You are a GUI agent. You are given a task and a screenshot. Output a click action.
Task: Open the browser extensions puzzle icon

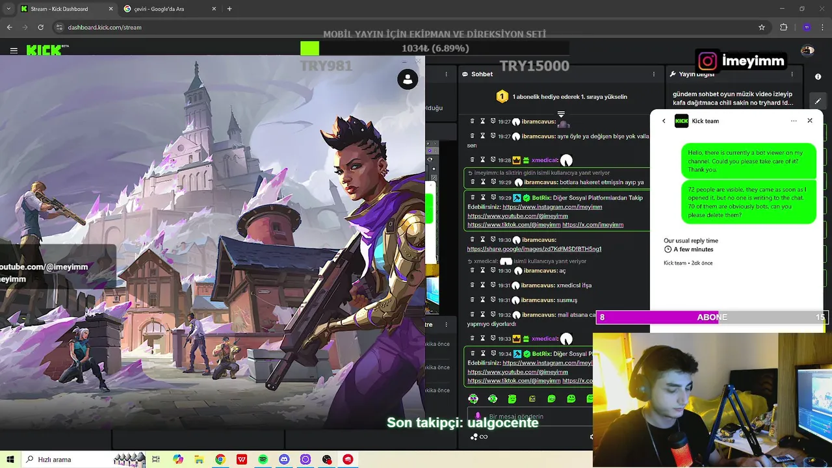pos(784,27)
